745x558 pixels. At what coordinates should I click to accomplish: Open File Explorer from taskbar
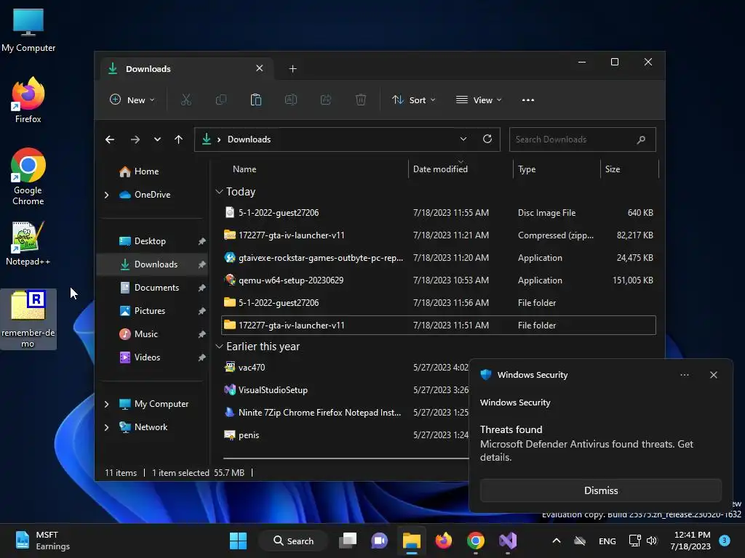tap(412, 541)
